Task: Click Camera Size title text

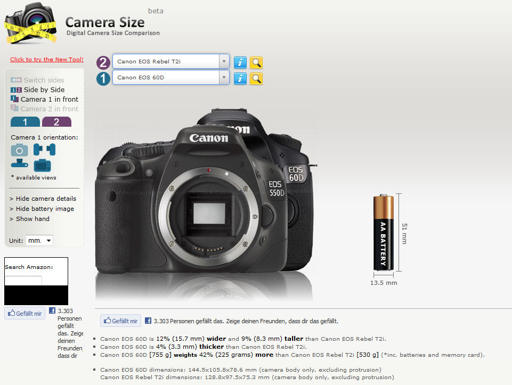Action: (x=105, y=22)
